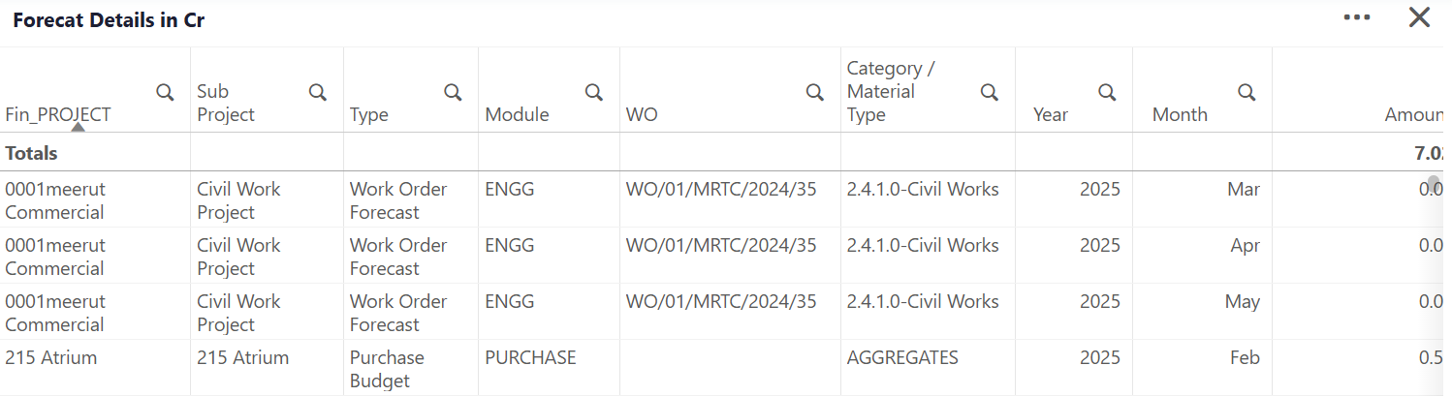Toggle sort arrow under Fin_PROJECT header
Viewport: 1452px width, 396px height.
click(x=78, y=127)
